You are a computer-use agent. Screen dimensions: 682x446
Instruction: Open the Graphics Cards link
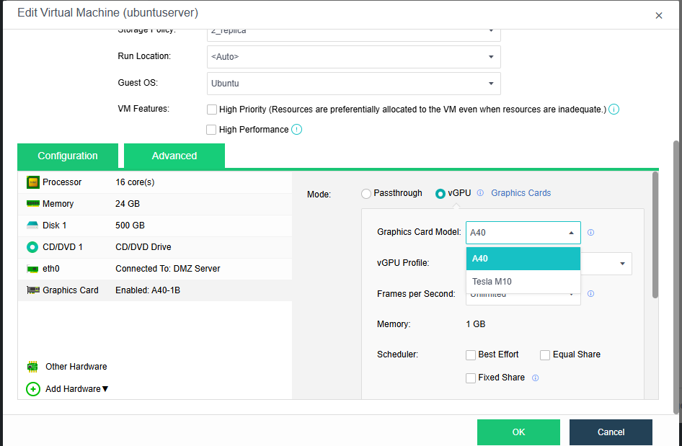coord(521,193)
